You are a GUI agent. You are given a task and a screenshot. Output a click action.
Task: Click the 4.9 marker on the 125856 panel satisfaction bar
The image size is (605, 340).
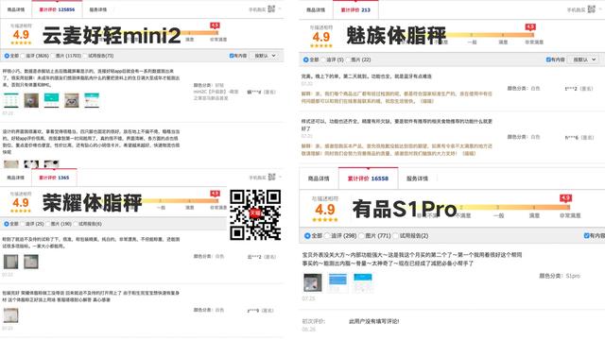215,25
